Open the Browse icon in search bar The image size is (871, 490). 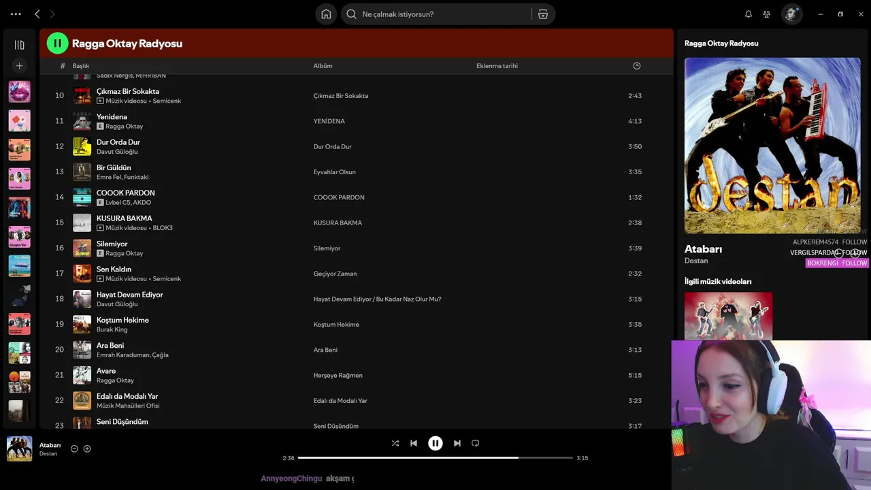(543, 14)
